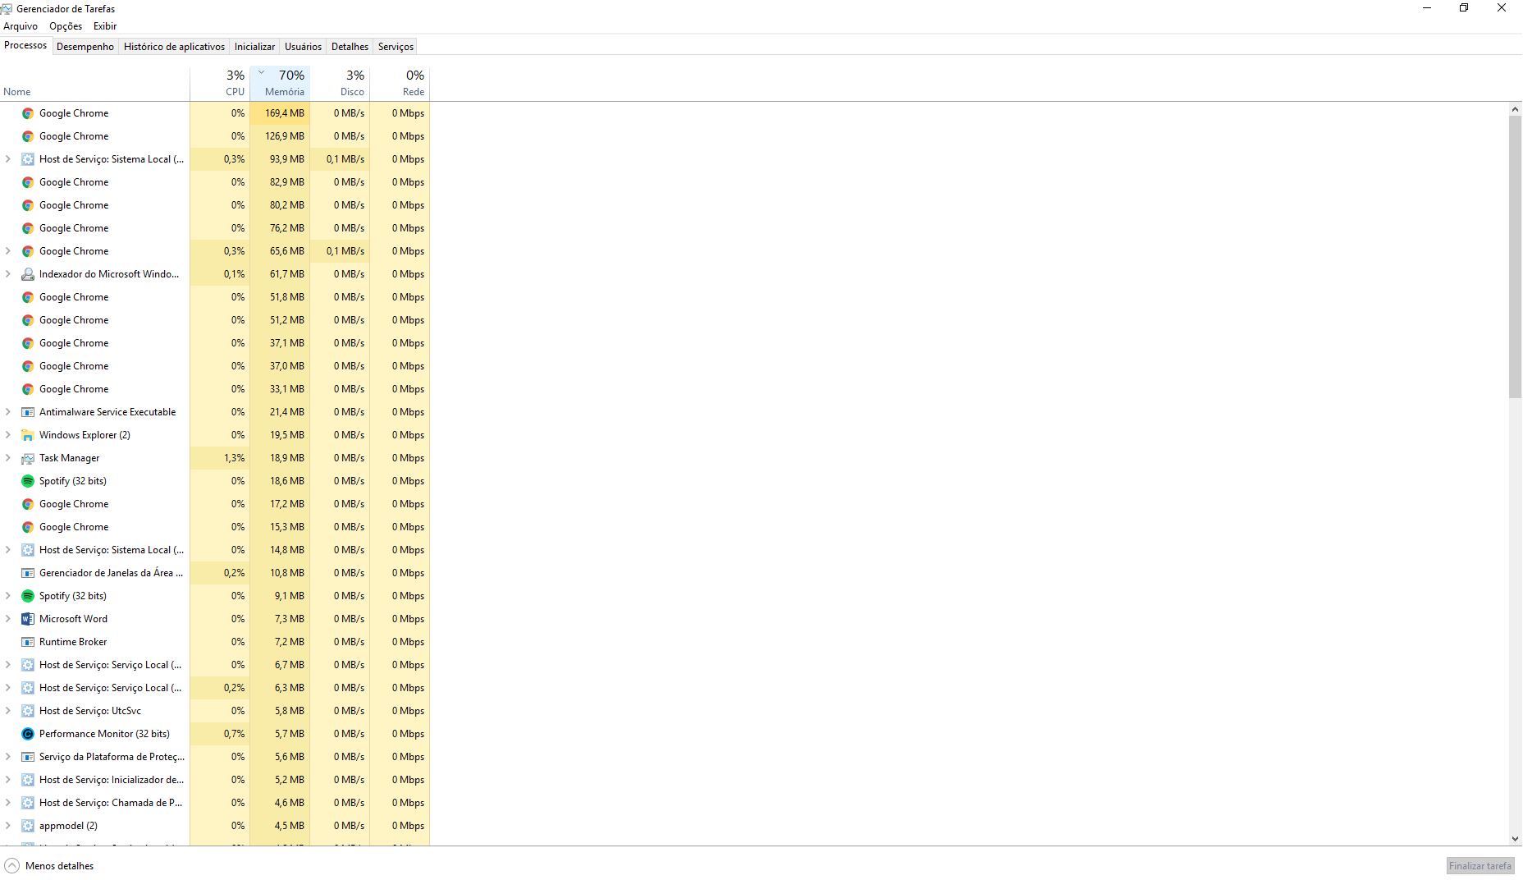The height and width of the screenshot is (880, 1523).
Task: Click the Serviço da Plataforma de Proteção icon
Action: (28, 757)
